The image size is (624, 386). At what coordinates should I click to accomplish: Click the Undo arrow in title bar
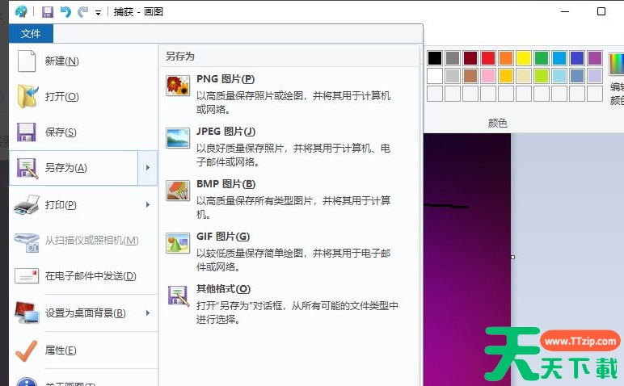coord(65,12)
